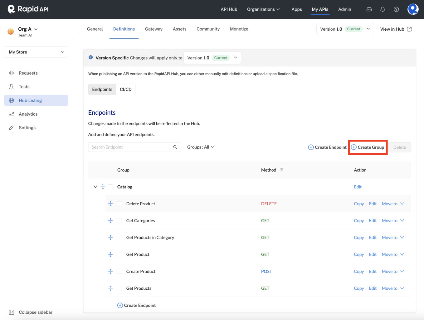Select the Endpoints toggle tab
The image size is (424, 320).
(x=102, y=89)
